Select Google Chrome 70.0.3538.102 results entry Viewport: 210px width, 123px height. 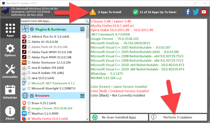point(115,39)
